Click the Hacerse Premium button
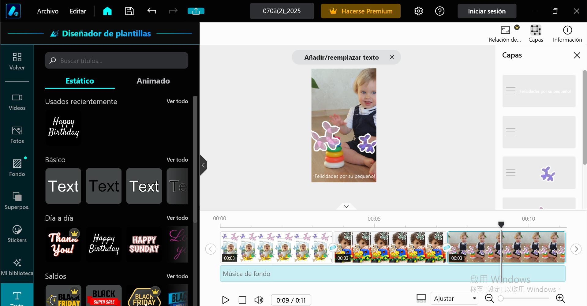Viewport: 587px width, 306px height. tap(361, 11)
